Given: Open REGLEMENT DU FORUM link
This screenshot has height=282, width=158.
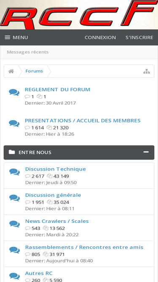Looking at the screenshot, I should pyautogui.click(x=57, y=89).
